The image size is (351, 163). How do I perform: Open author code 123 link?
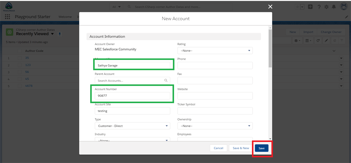coord(28,65)
